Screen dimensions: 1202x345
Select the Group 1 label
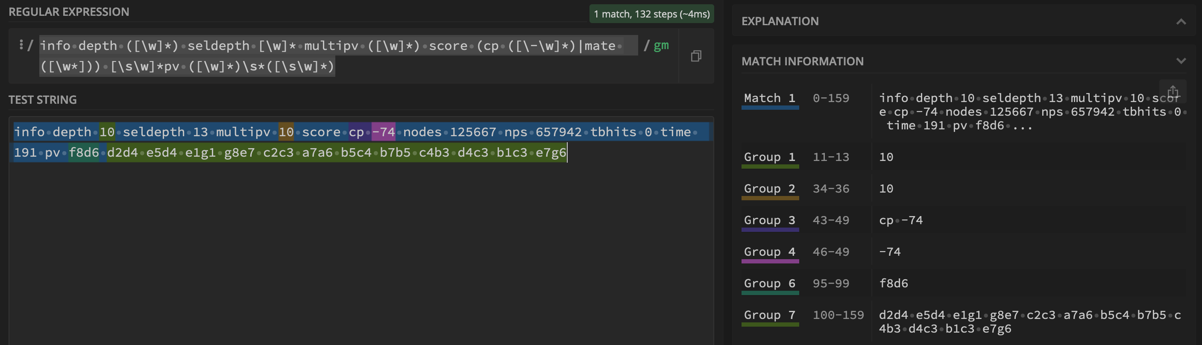pos(769,157)
